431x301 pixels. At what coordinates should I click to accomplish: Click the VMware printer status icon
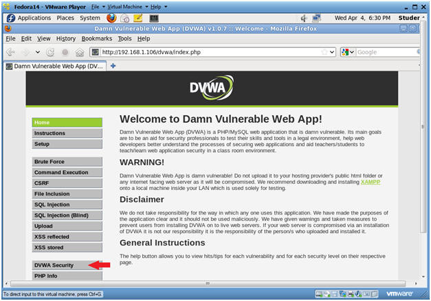click(x=351, y=294)
